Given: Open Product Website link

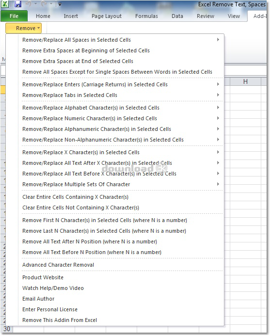Looking at the screenshot, I should click(x=43, y=277).
